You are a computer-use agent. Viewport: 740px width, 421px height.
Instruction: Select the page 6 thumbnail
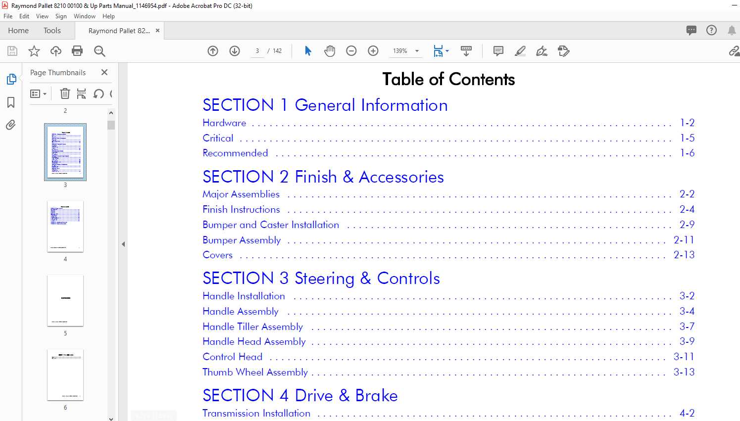[x=65, y=374]
